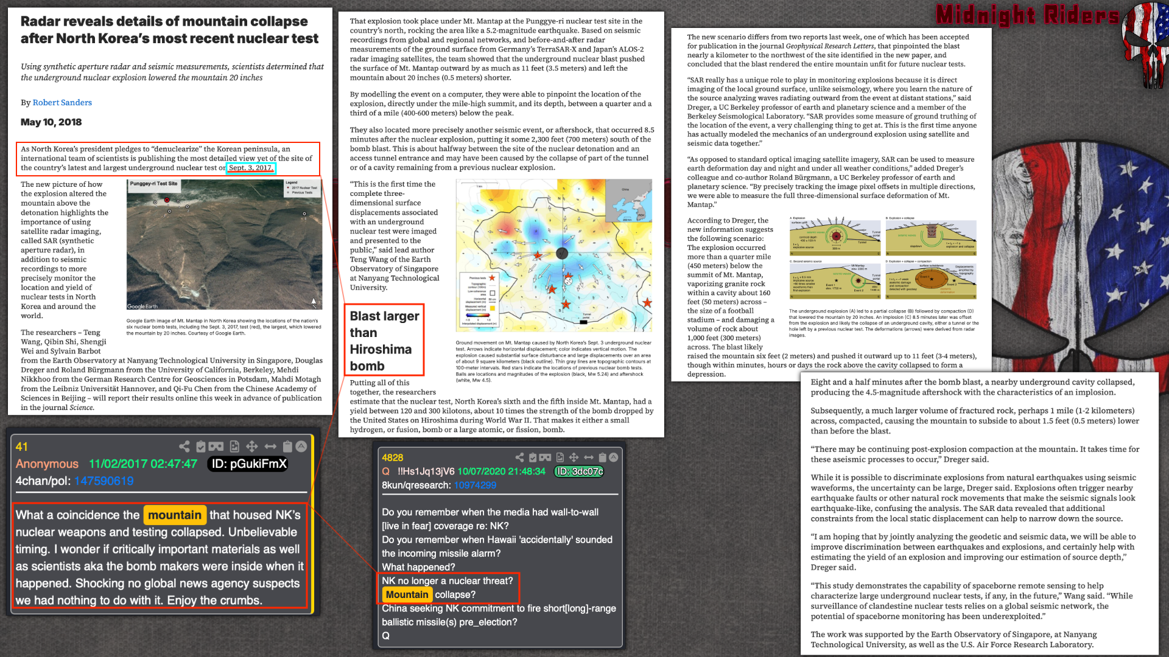Click the 'Google Earth' watermark caption under satellite image
This screenshot has width=1169, height=657.
[142, 307]
